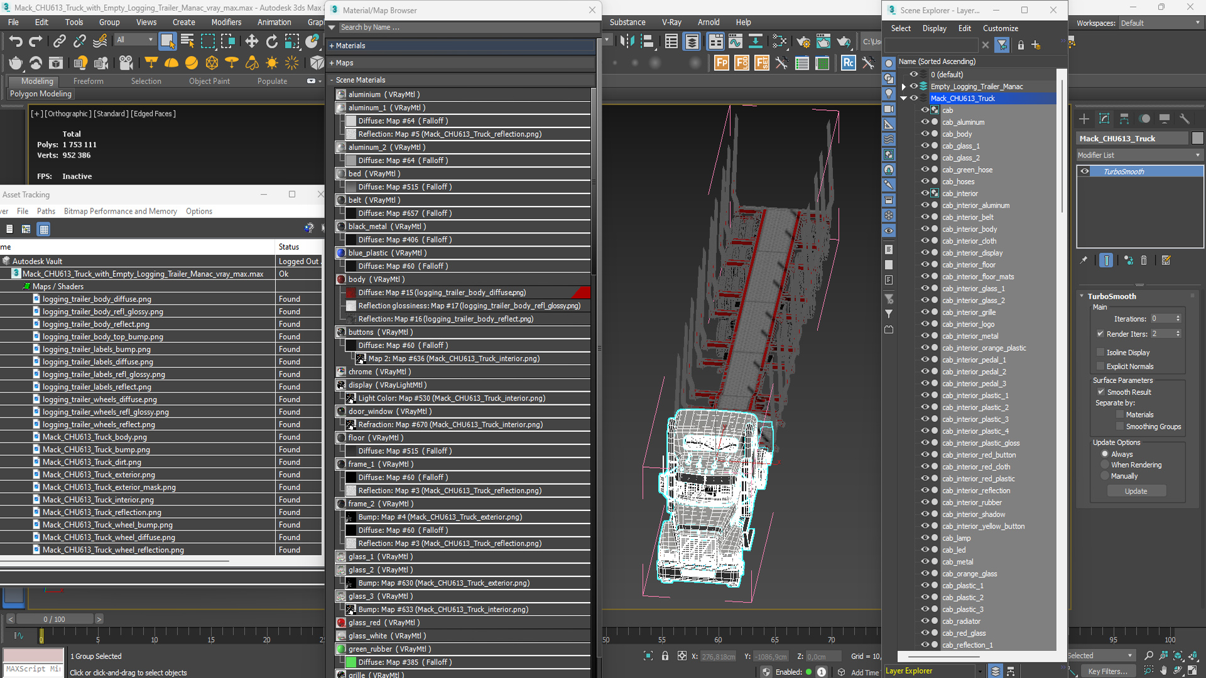Click Remove modifier trash icon
Viewport: 1206px width, 678px height.
1144,261
